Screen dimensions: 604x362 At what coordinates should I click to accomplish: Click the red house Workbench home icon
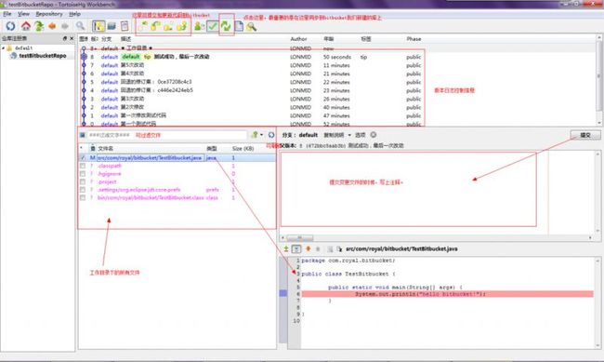coord(25,26)
